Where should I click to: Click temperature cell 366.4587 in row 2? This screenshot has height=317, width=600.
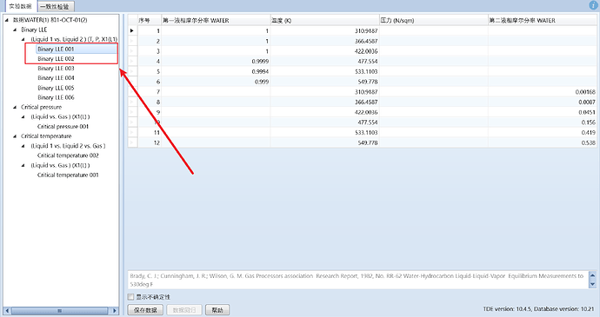(x=324, y=41)
